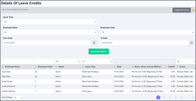This screenshot has width=196, height=101.
Task: Open the To Date calendar picker icon
Action: pyautogui.click(x=192, y=43)
